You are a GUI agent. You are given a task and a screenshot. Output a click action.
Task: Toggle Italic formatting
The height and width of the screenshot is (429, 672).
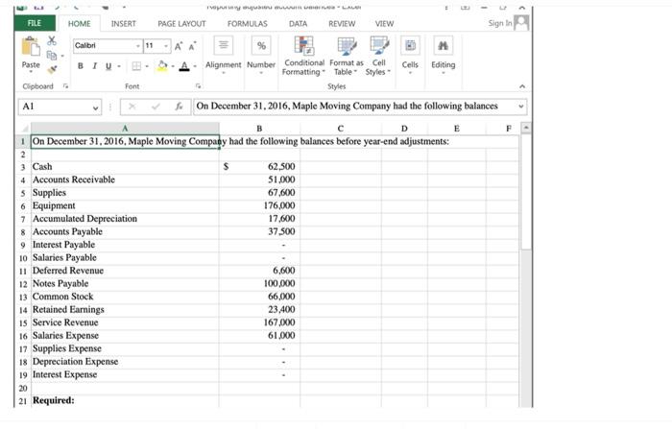click(94, 66)
